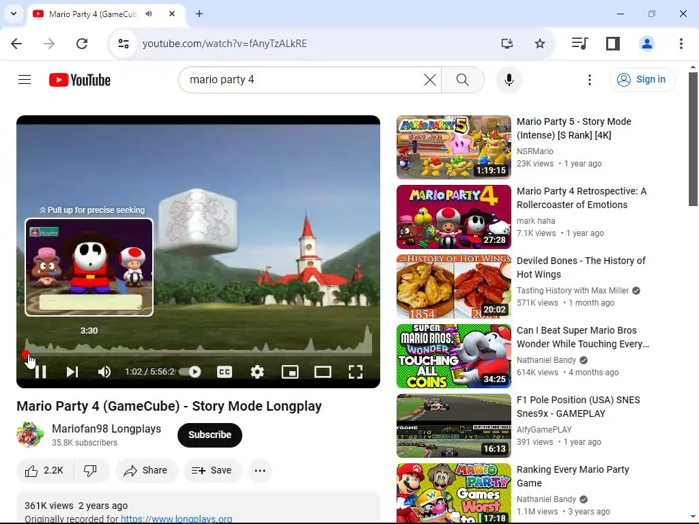Install app icon in address bar

click(x=507, y=44)
